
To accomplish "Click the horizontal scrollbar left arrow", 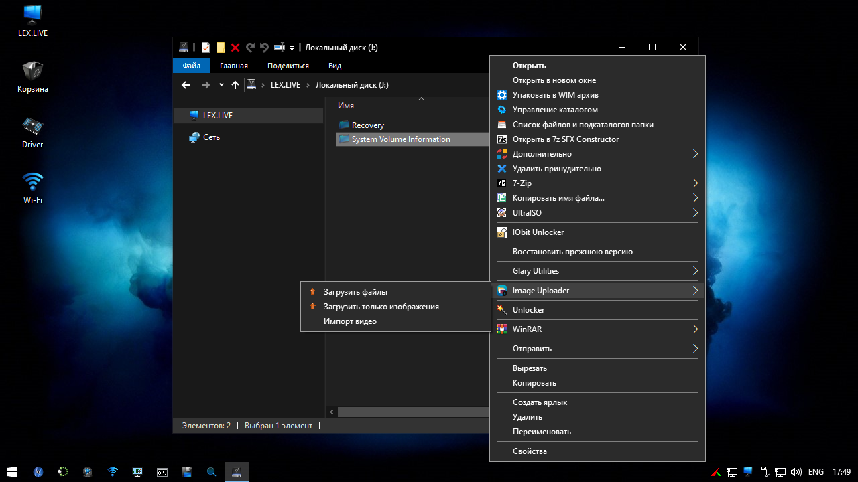I will [332, 412].
